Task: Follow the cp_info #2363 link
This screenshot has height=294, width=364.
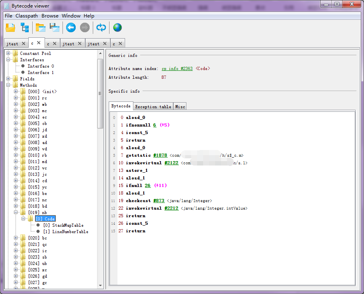Action: coord(177,68)
